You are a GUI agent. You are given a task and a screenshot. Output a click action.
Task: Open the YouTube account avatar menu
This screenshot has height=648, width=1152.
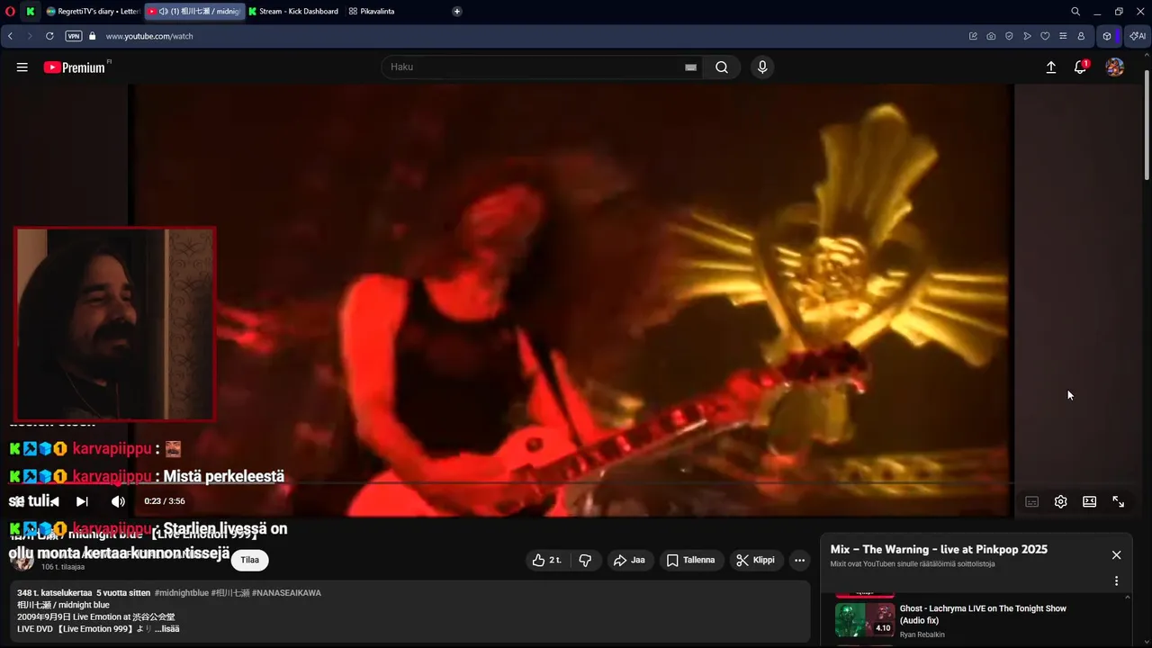[1115, 67]
